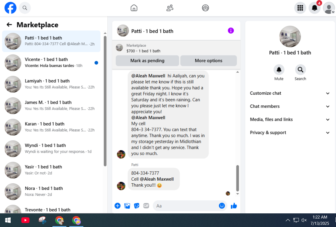Mute the Patti conversation

(279, 70)
